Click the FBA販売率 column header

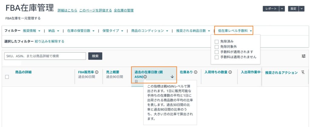click(86, 72)
